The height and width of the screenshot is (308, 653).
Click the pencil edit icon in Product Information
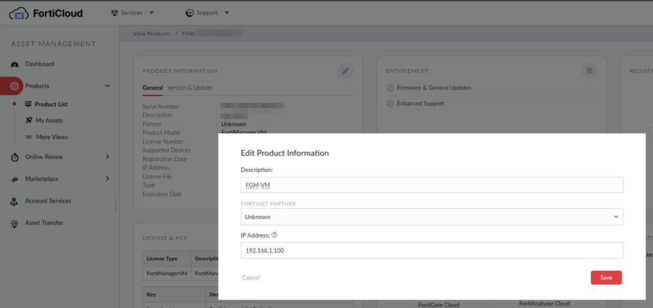(345, 70)
